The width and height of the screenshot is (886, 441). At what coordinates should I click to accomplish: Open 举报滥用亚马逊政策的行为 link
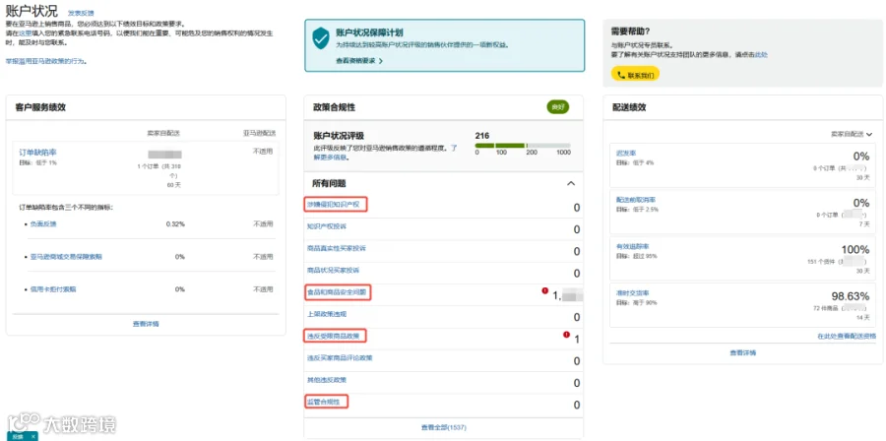point(45,60)
